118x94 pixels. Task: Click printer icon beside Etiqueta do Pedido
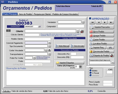(x=112, y=55)
